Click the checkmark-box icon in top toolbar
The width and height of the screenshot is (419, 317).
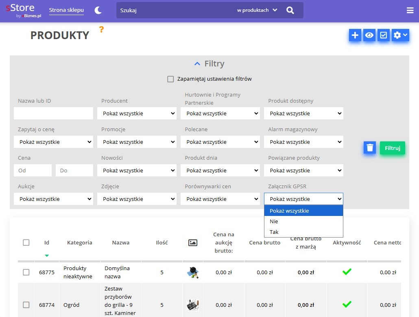(384, 35)
